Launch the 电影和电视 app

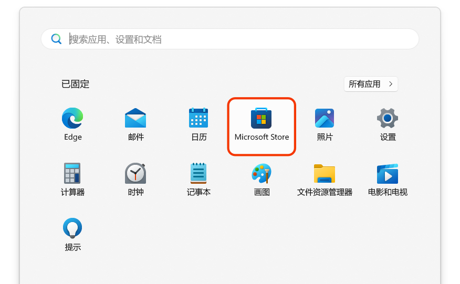[388, 174]
